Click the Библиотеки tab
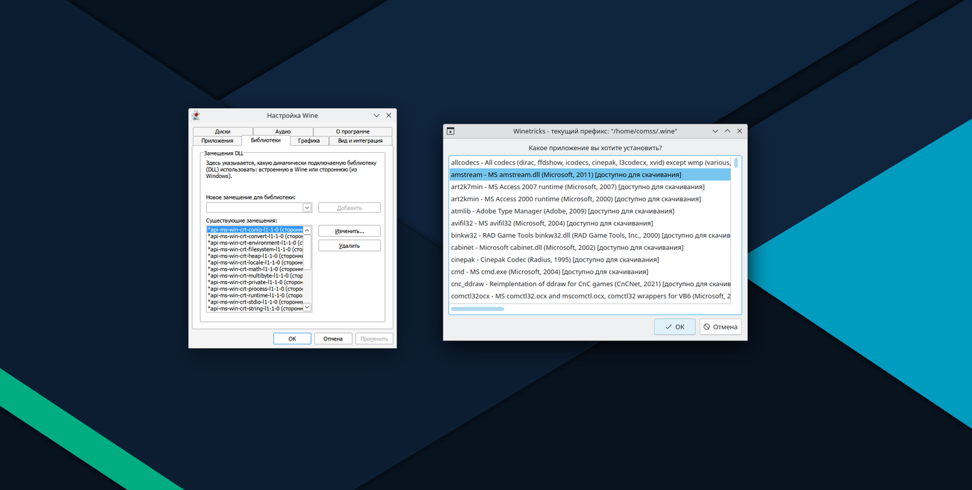The height and width of the screenshot is (490, 972). (266, 140)
